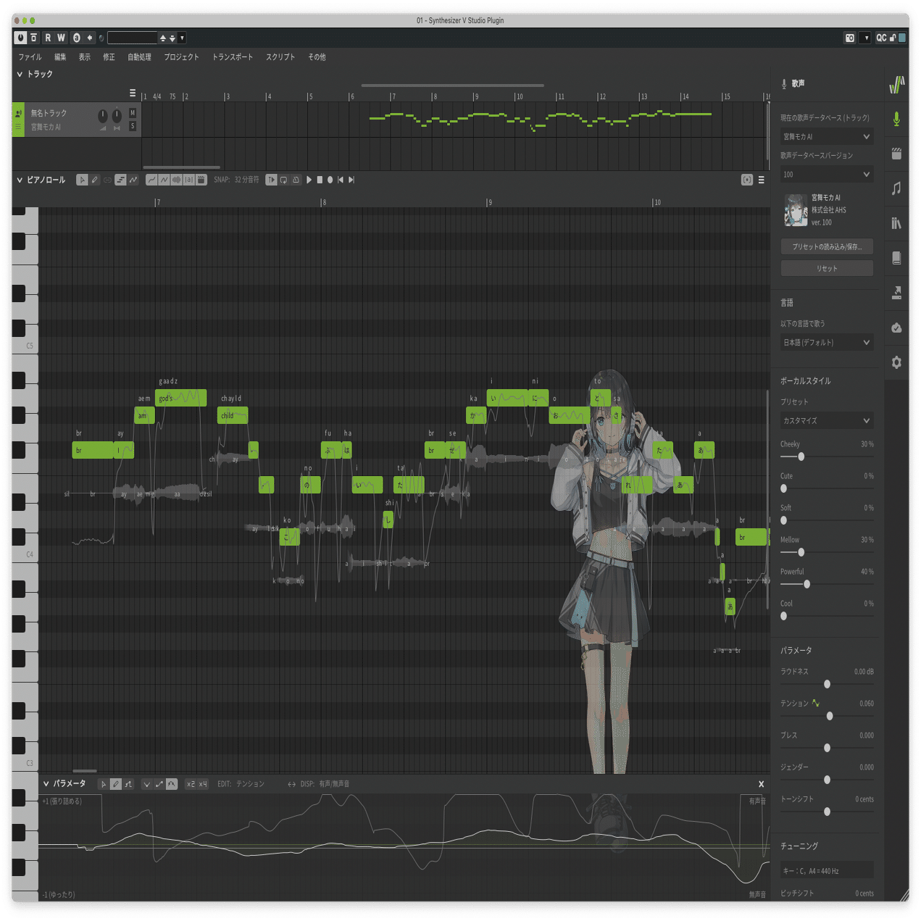
Task: Mute the track with M button
Action: (133, 112)
